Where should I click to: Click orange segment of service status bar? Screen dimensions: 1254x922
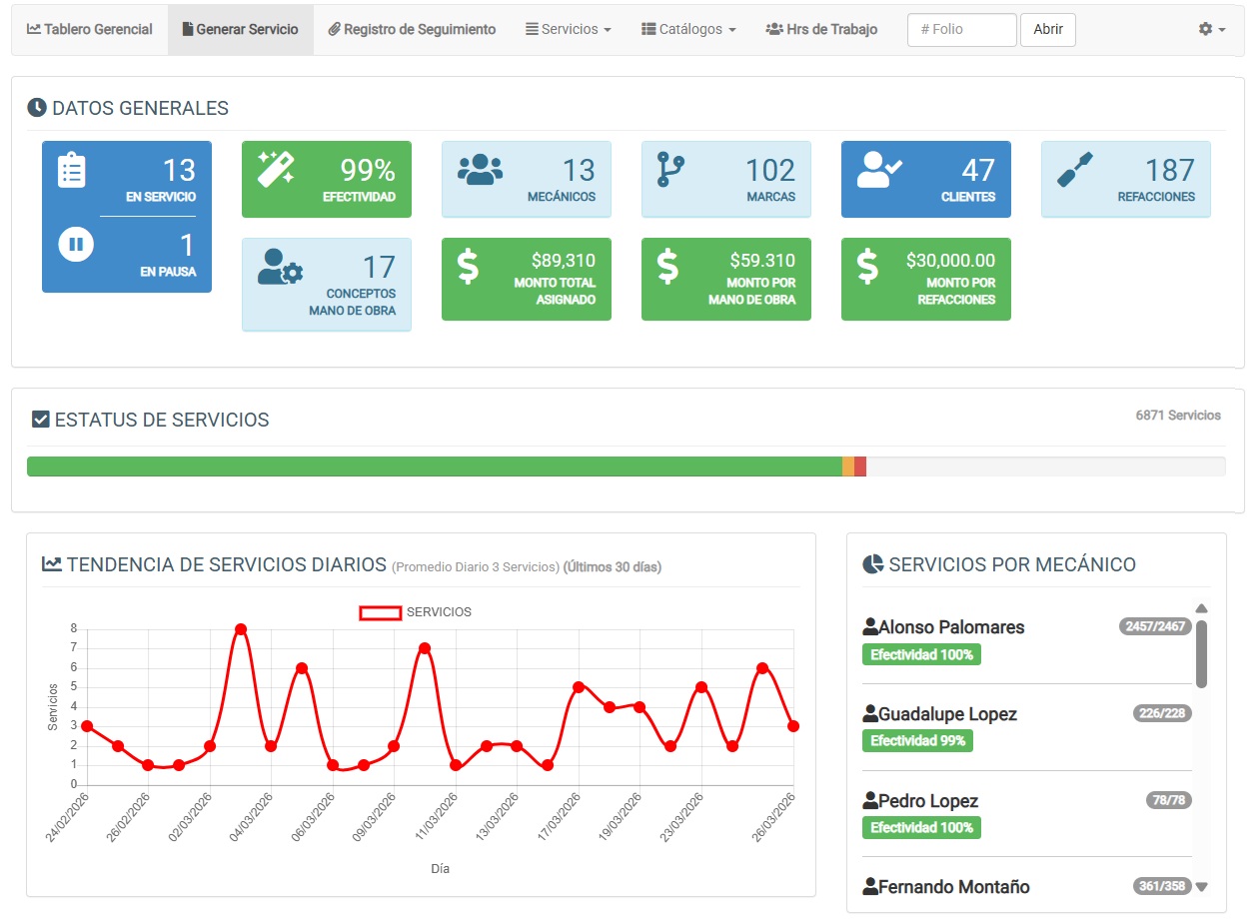(848, 466)
